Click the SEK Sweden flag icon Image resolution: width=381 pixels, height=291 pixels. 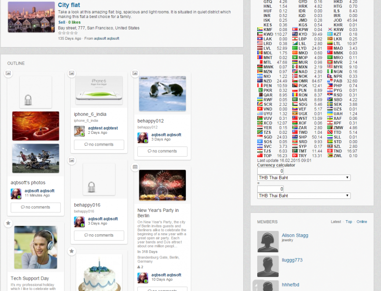tap(330, 104)
